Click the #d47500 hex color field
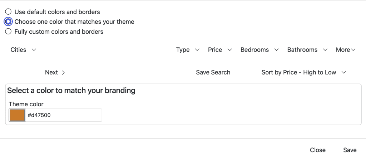 [64, 115]
